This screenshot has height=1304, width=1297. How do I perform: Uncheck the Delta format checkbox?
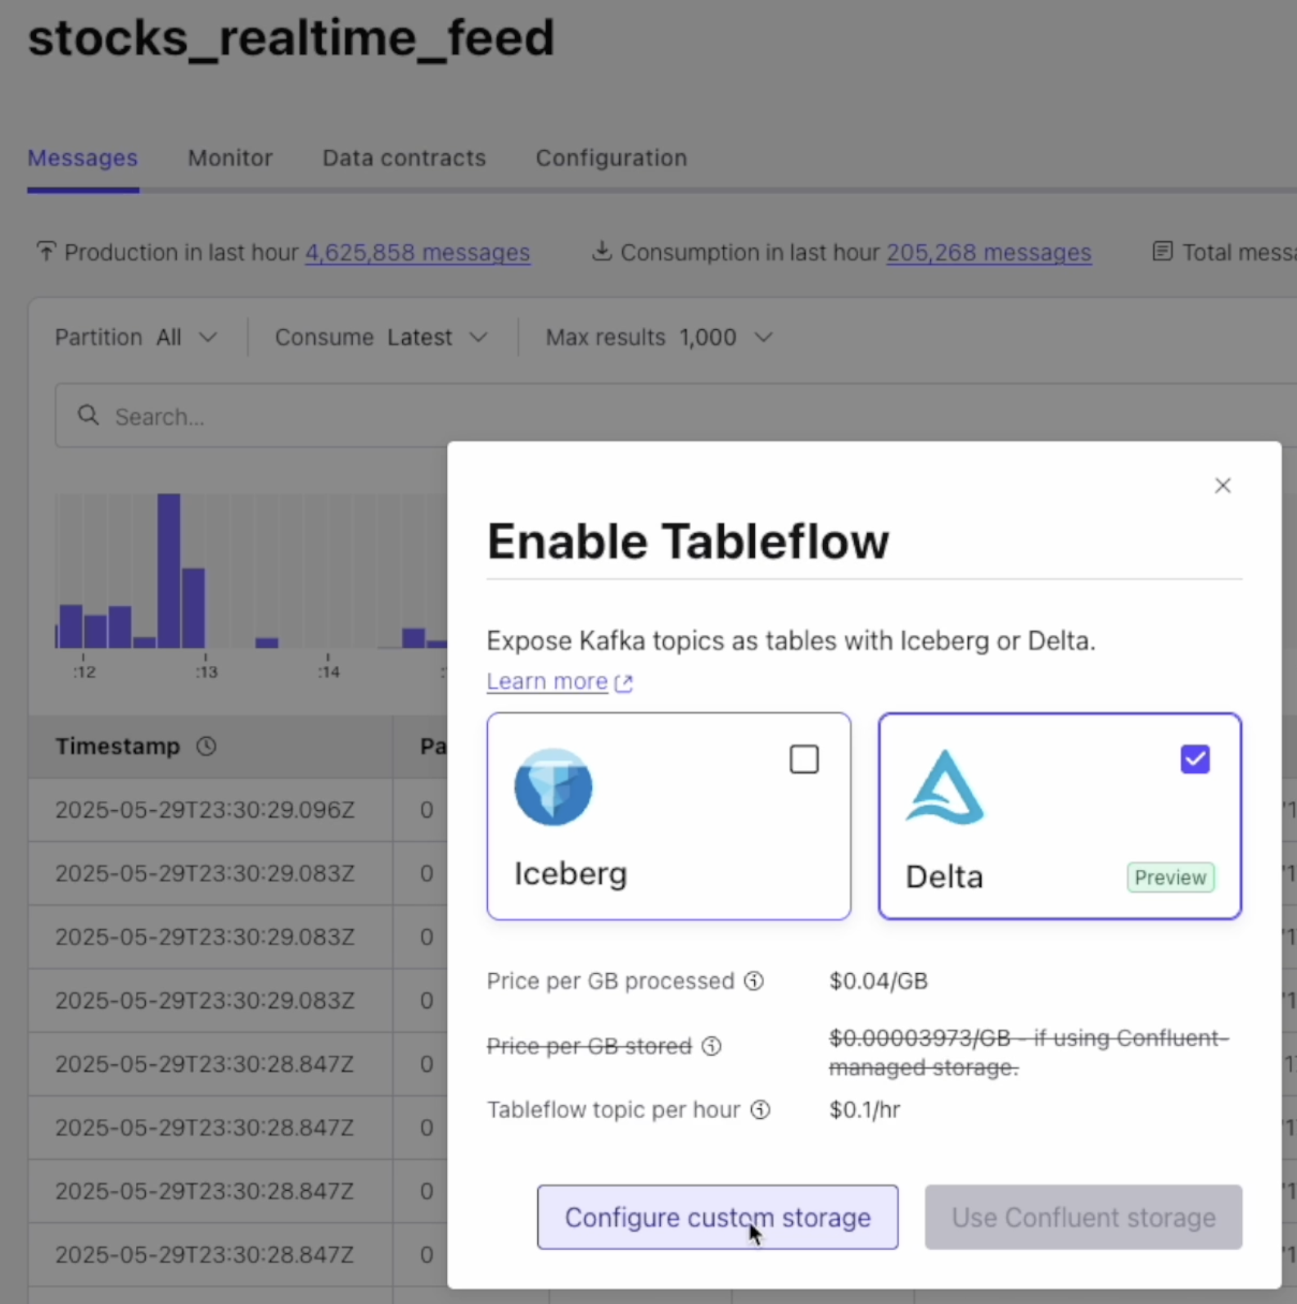[1195, 759]
